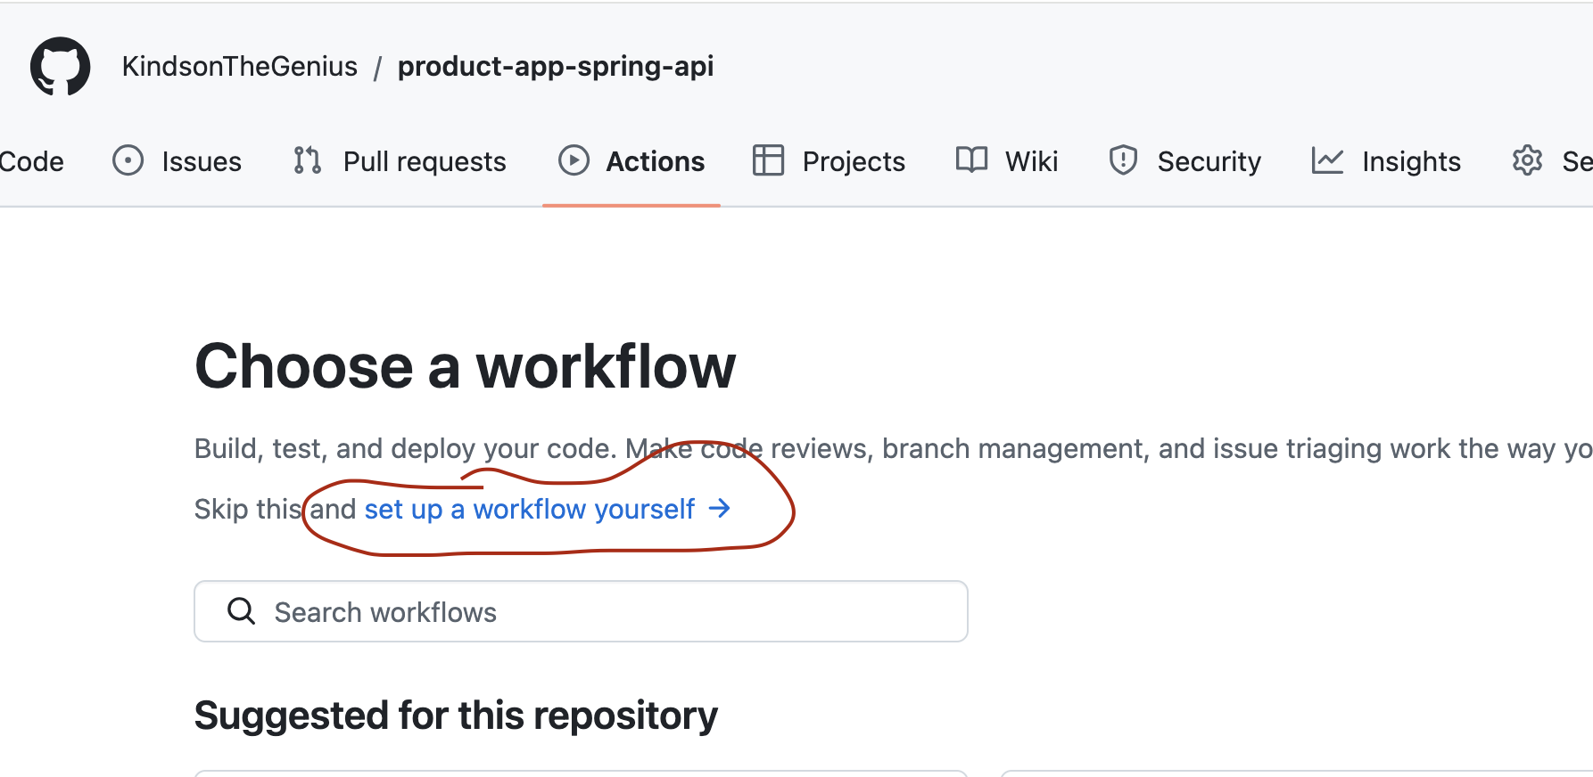Viewport: 1593px width, 777px height.
Task: Click the Actions play-circle icon
Action: 574,160
